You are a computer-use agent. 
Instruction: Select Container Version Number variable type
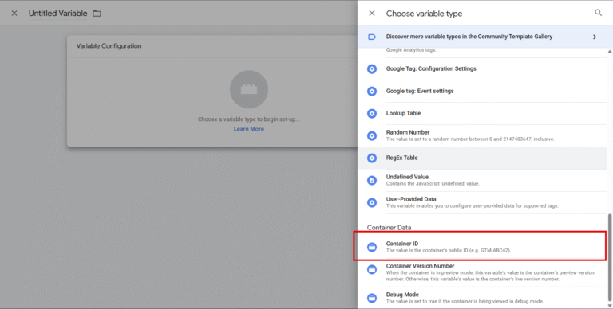[482, 272]
